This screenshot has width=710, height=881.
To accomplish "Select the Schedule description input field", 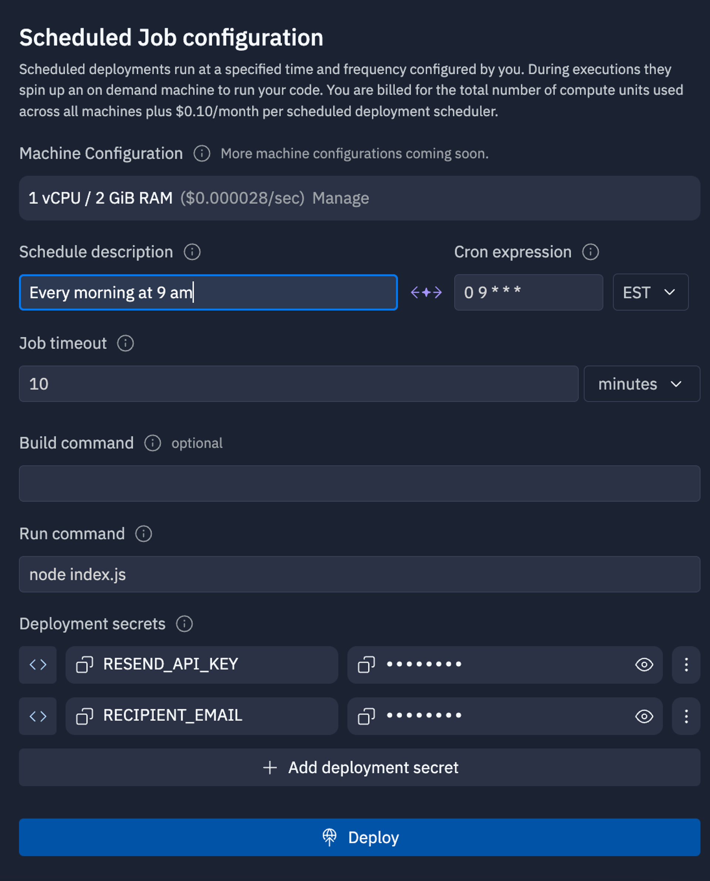I will [208, 293].
